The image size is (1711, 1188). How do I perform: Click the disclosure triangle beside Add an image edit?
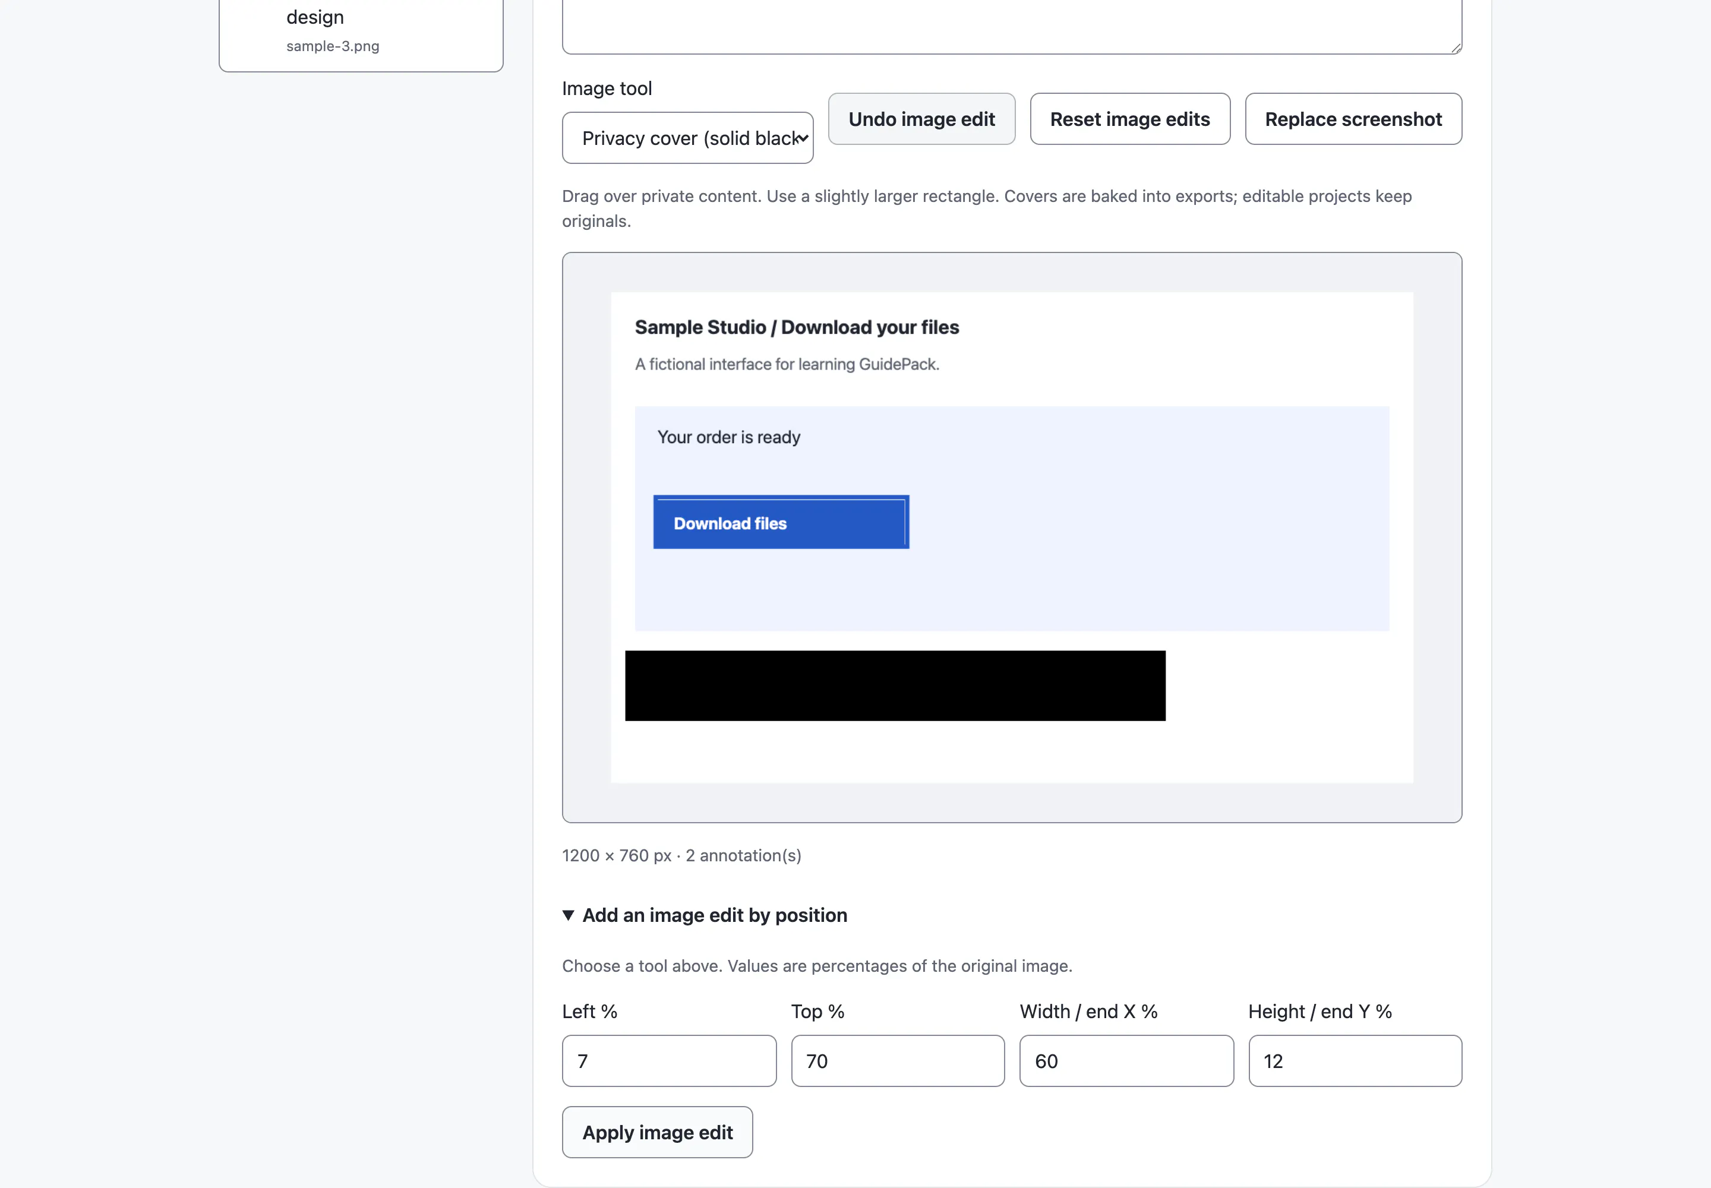tap(568, 915)
